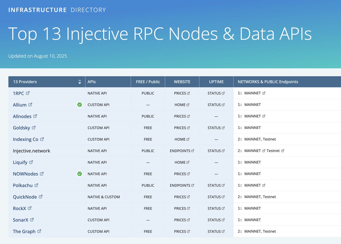Open the STATUS link for The Graph
The height and width of the screenshot is (244, 341).
point(216,232)
